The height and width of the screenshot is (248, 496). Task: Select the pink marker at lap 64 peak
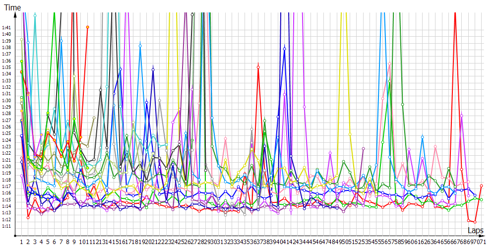click(x=435, y=146)
